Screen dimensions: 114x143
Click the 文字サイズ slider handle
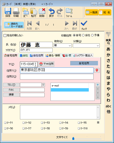(73, 139)
